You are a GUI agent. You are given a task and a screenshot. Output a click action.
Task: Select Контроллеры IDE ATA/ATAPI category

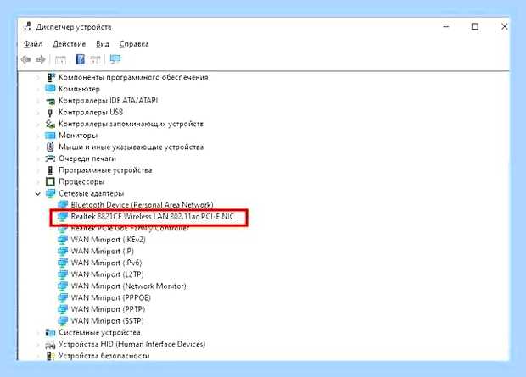click(x=108, y=101)
